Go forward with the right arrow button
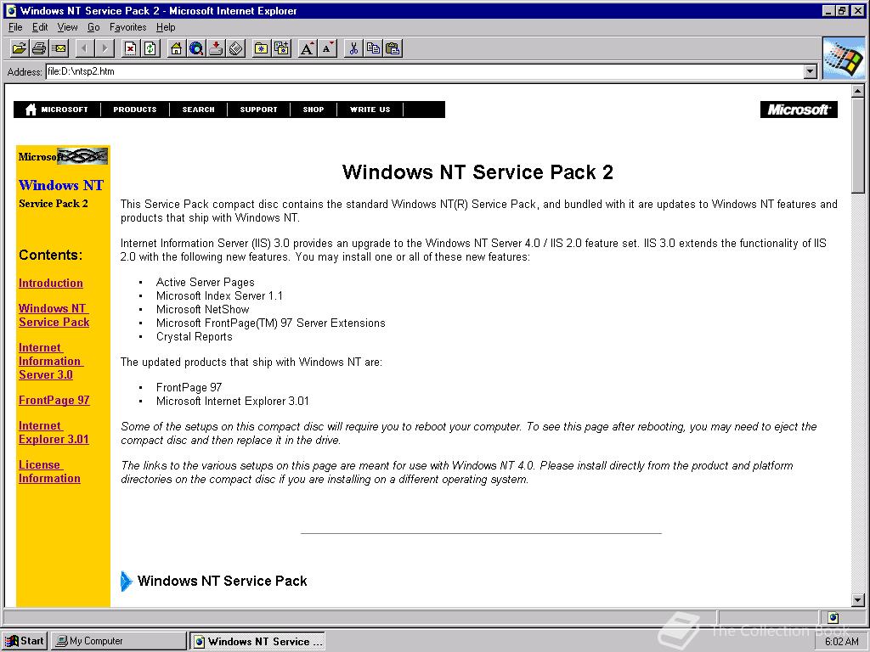The height and width of the screenshot is (652, 870). point(105,48)
